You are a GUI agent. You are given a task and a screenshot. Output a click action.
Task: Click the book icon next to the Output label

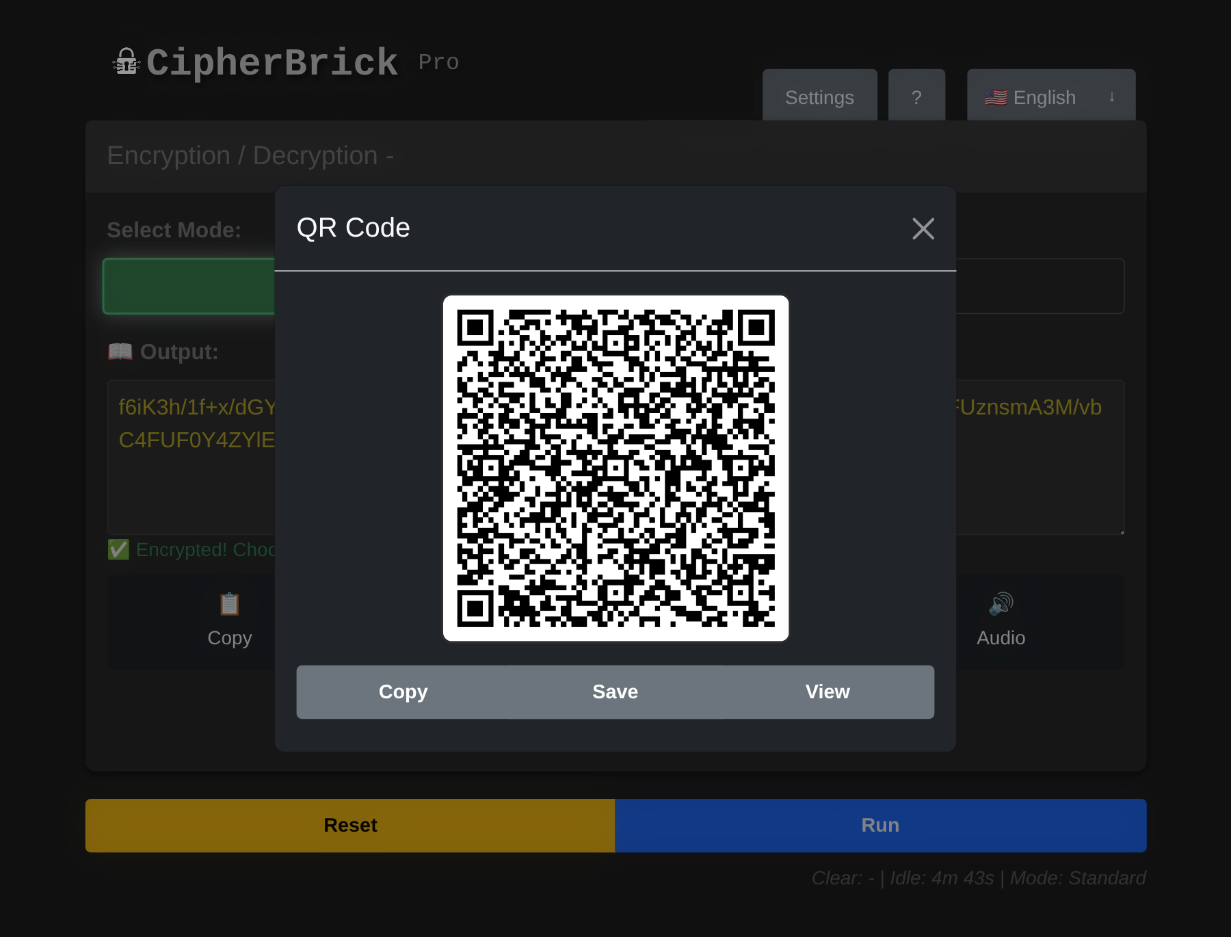(x=120, y=352)
